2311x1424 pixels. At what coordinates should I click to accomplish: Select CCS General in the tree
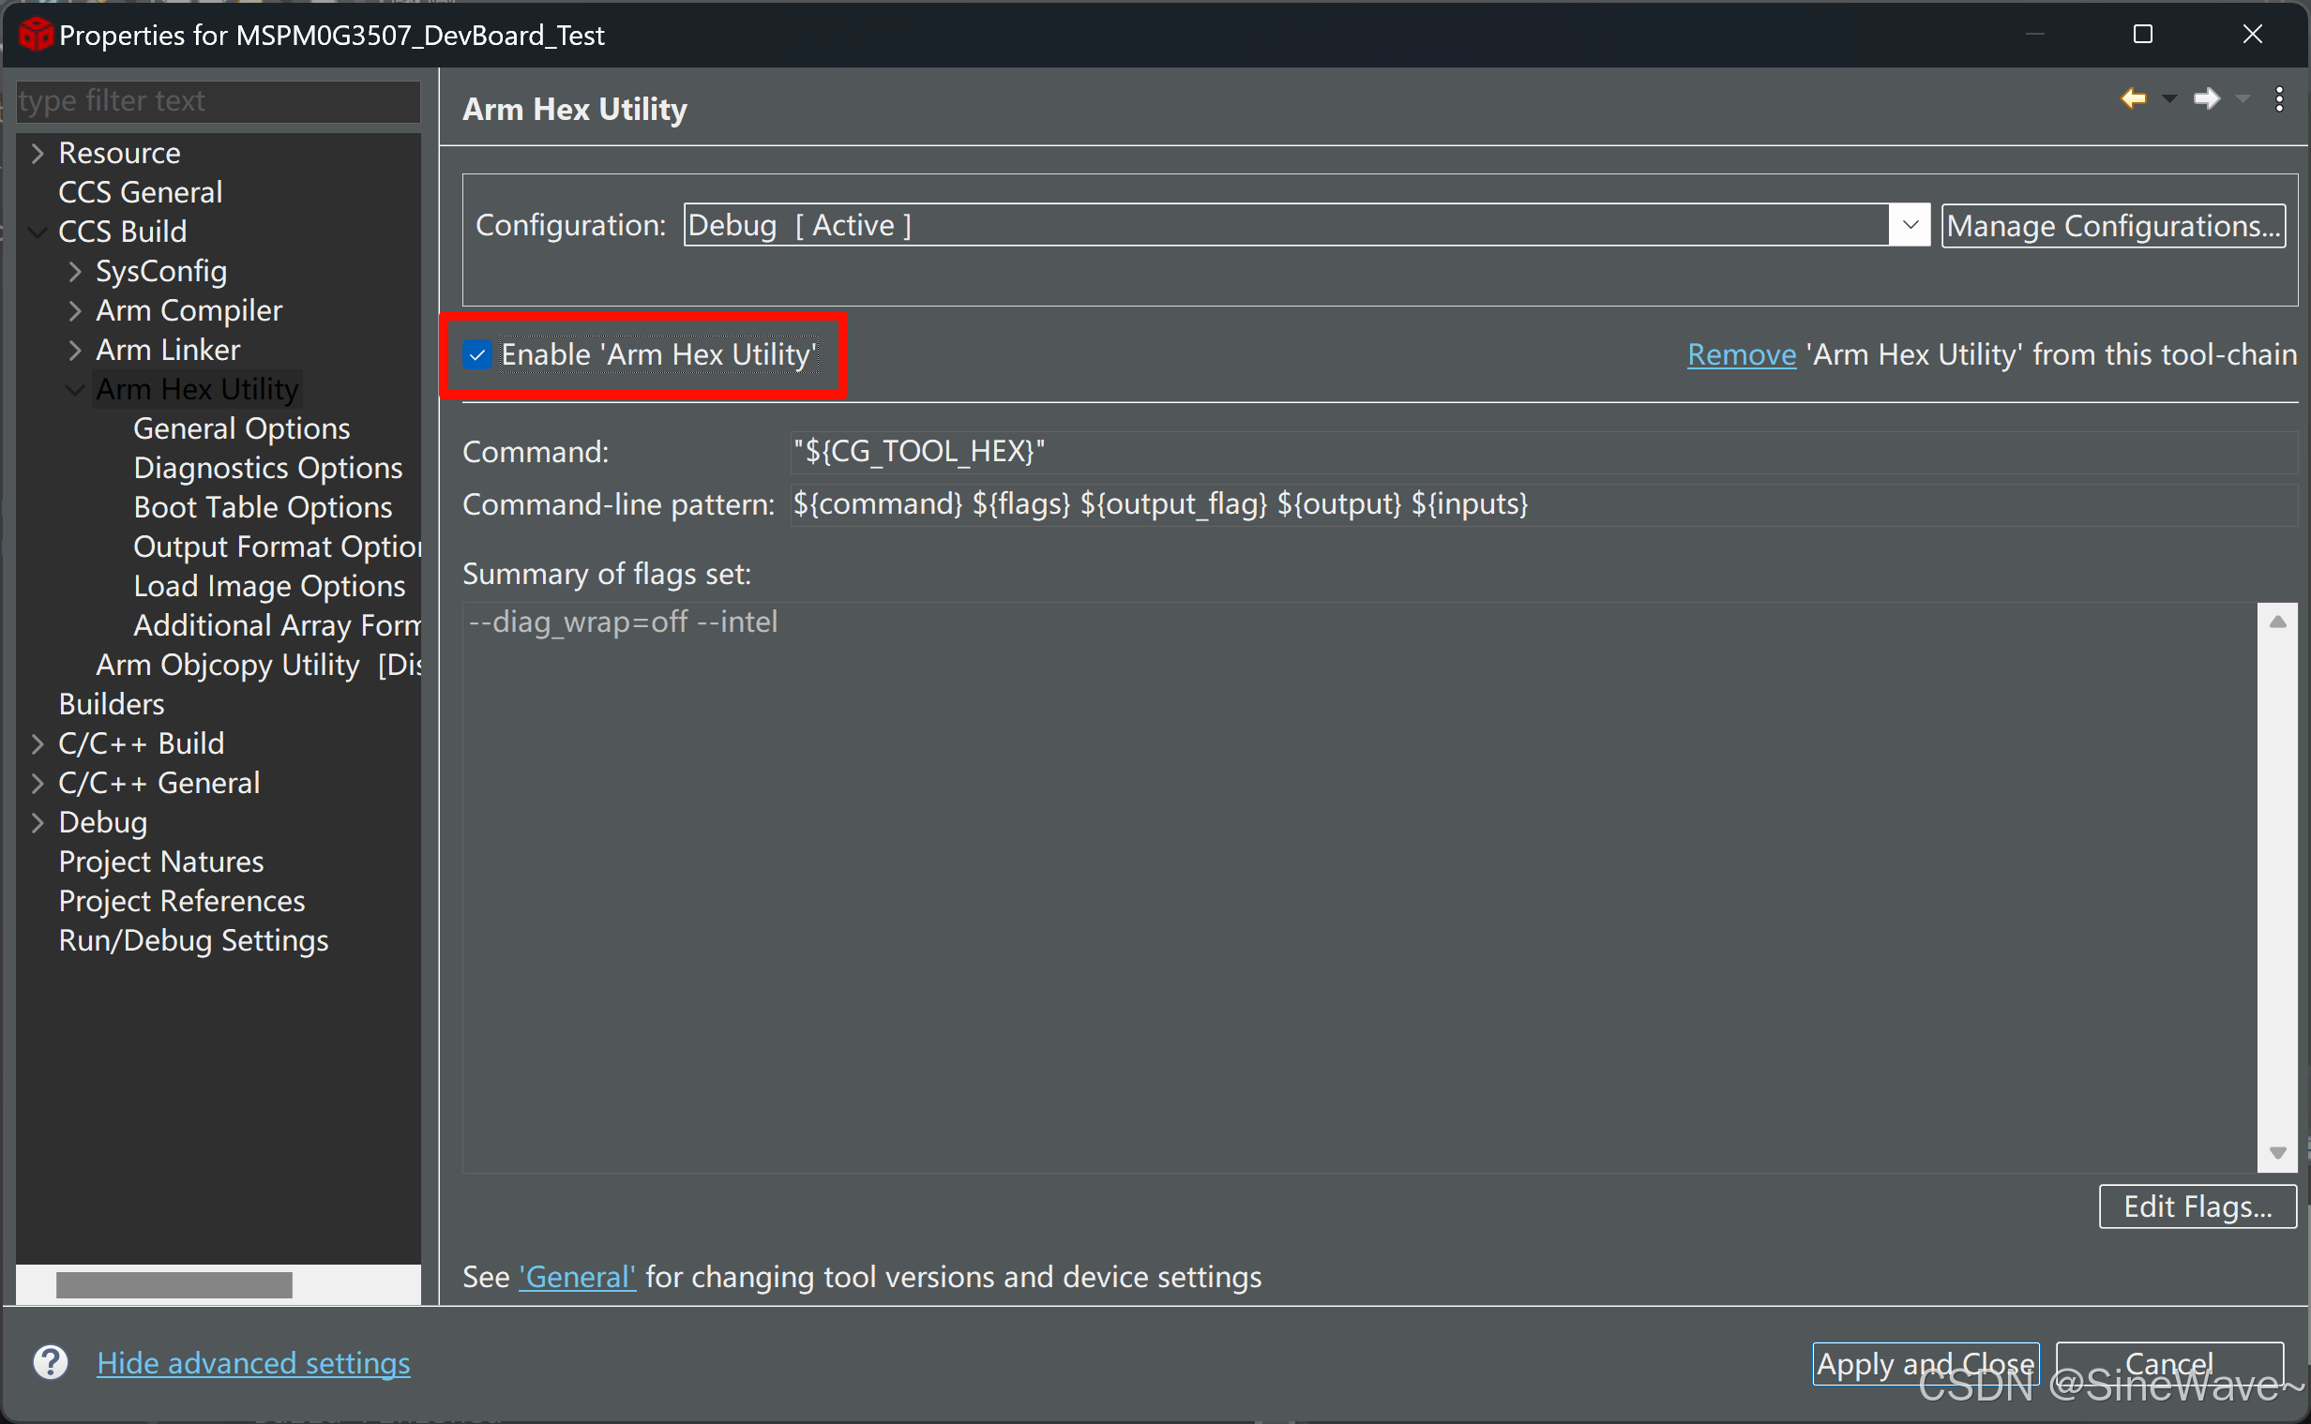coord(141,192)
